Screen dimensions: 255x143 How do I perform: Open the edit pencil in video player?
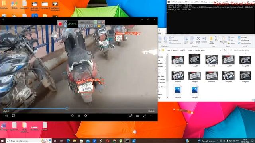(131, 116)
